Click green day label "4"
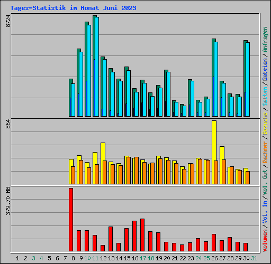The width and height of the screenshot is (271, 264). tap(41, 258)
